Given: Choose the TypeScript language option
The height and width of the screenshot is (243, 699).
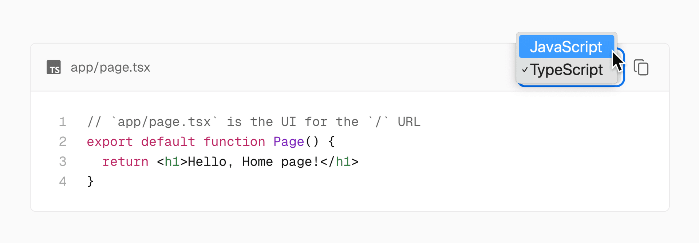Looking at the screenshot, I should [566, 70].
